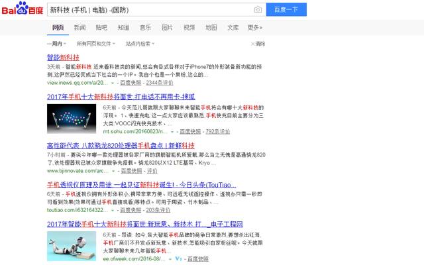Open the 更多» tab menu
This screenshot has width=424, height=265.
pyautogui.click(x=254, y=27)
